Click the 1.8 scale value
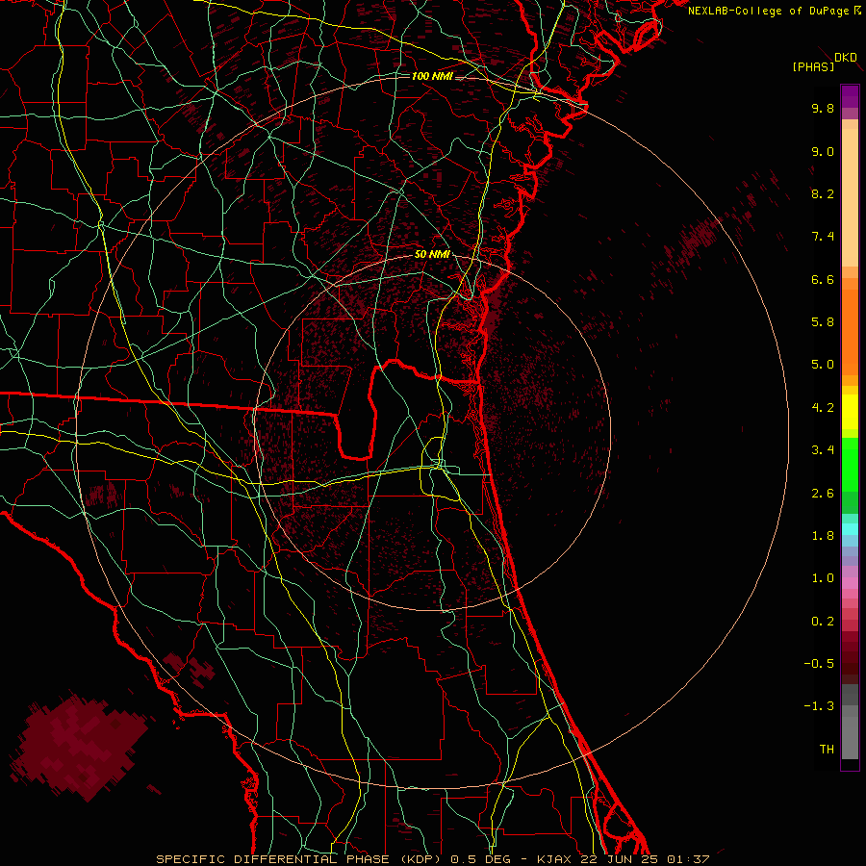The image size is (866, 866). coord(823,536)
